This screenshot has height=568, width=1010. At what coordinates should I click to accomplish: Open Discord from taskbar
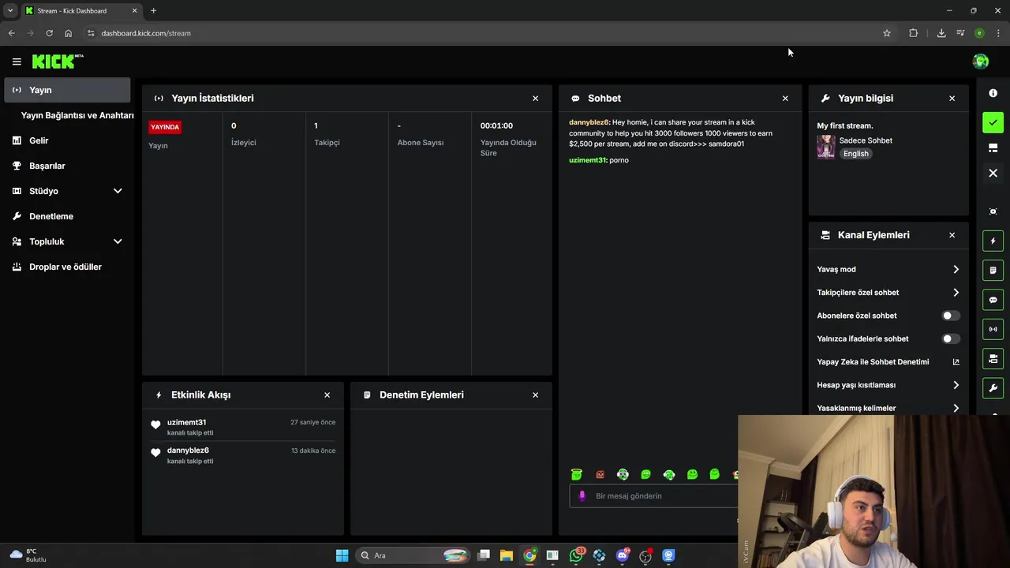tap(623, 555)
